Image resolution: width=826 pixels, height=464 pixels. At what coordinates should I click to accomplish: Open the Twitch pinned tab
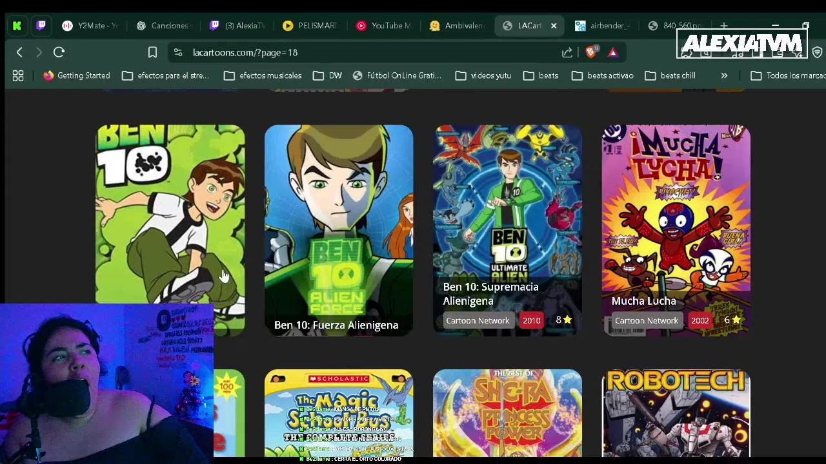point(41,26)
